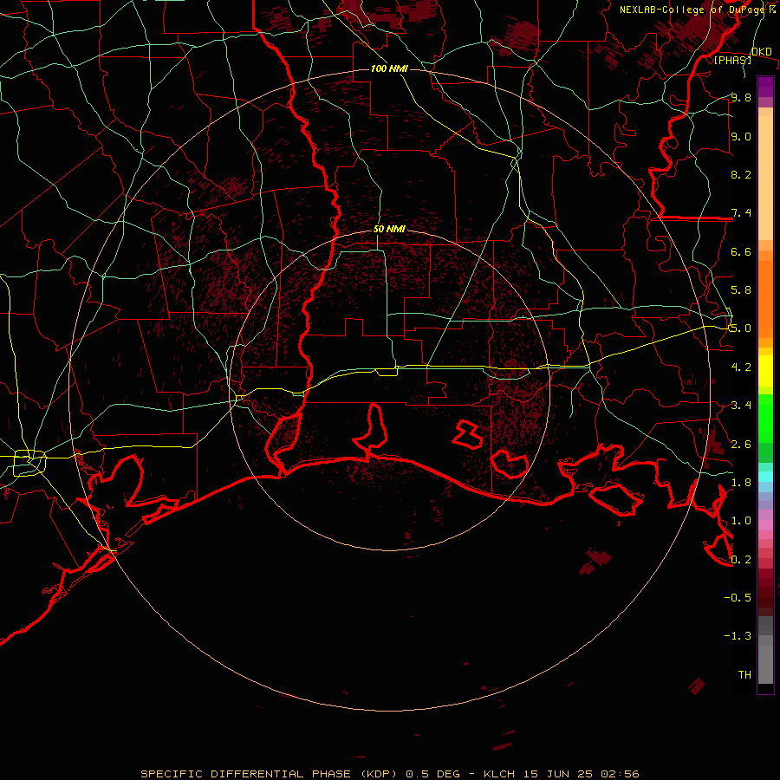Click the dark purple band at the color bar top
Image resolution: width=780 pixels, height=780 pixels.
tap(765, 87)
